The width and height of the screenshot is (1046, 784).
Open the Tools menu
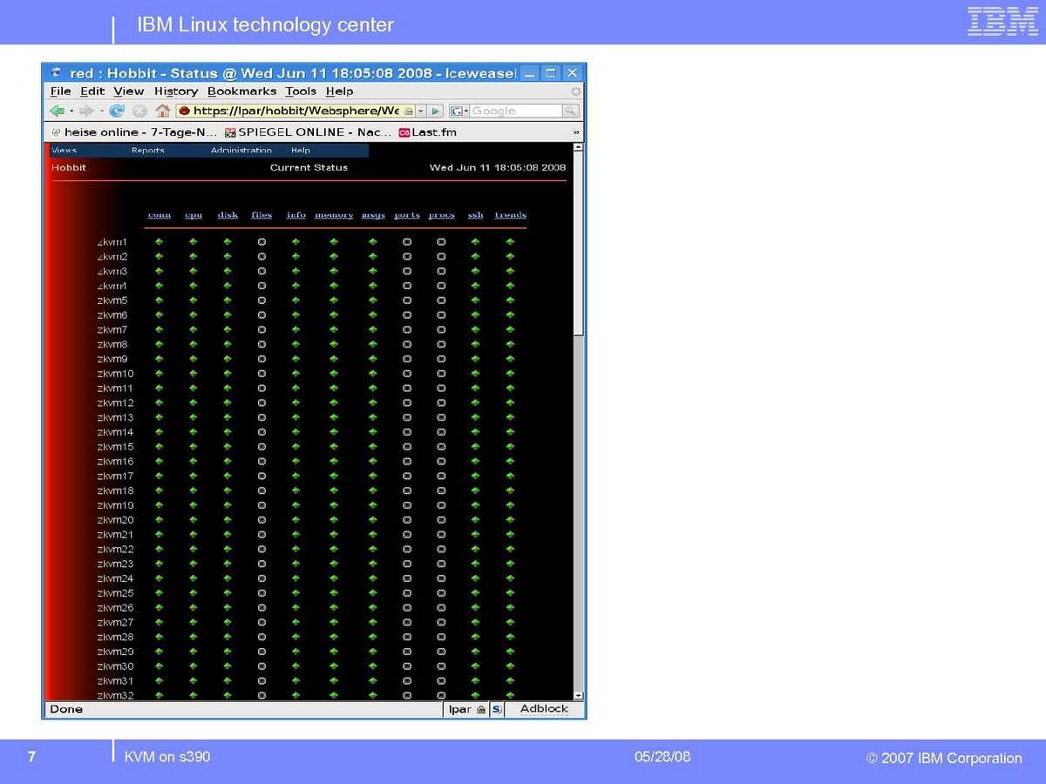click(x=301, y=91)
